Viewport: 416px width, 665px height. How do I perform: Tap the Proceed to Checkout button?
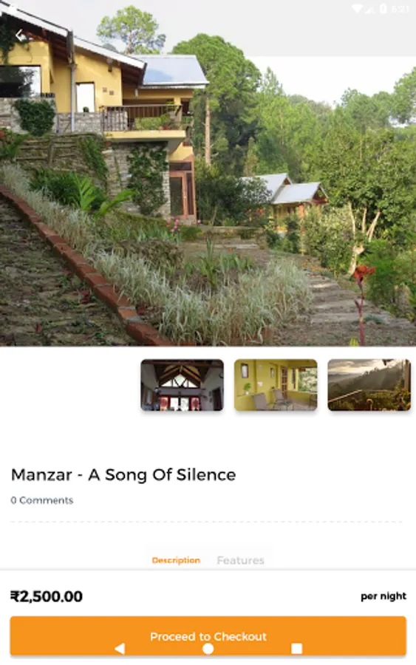point(208,636)
